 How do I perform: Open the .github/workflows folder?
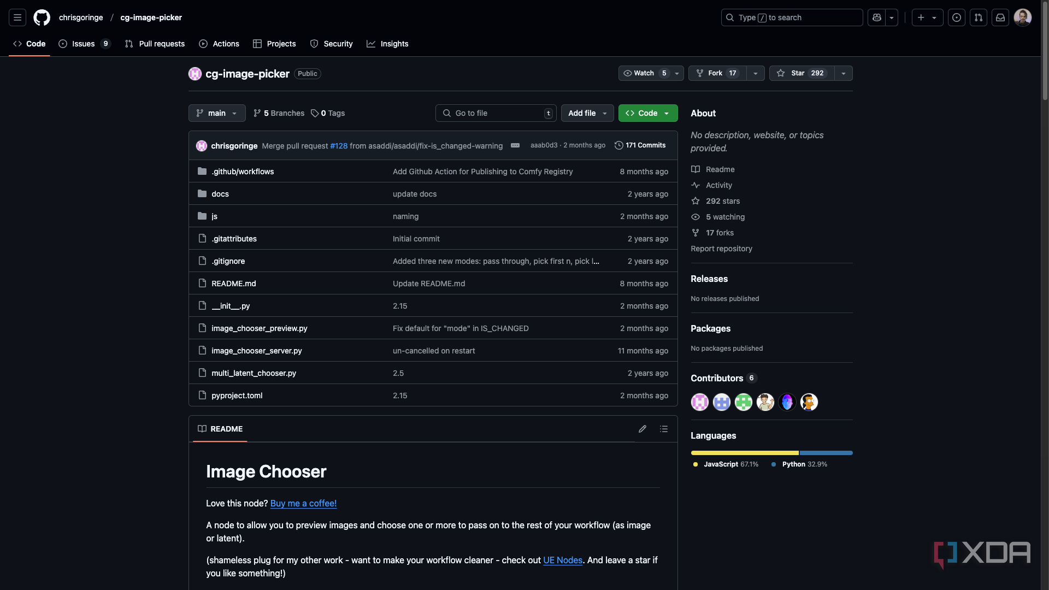pos(243,172)
